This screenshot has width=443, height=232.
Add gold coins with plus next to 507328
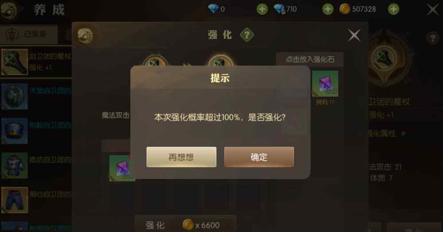coord(393,9)
